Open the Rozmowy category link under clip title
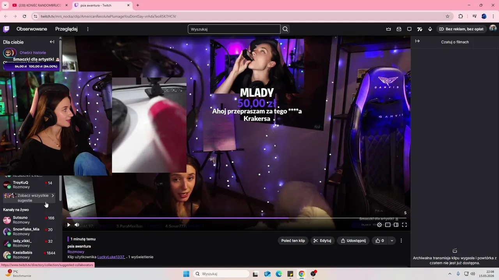Viewport: 499px width, 280px height. [x=76, y=252]
